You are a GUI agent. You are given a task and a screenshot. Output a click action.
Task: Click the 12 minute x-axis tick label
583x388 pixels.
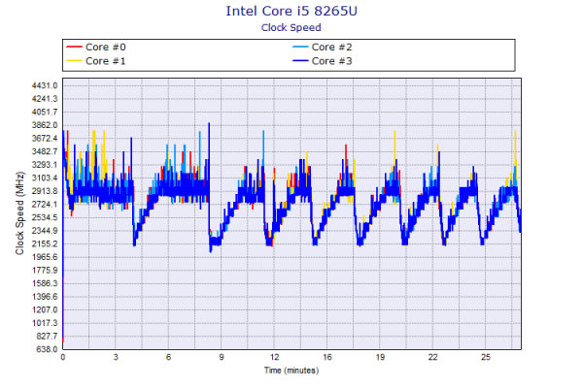(274, 357)
